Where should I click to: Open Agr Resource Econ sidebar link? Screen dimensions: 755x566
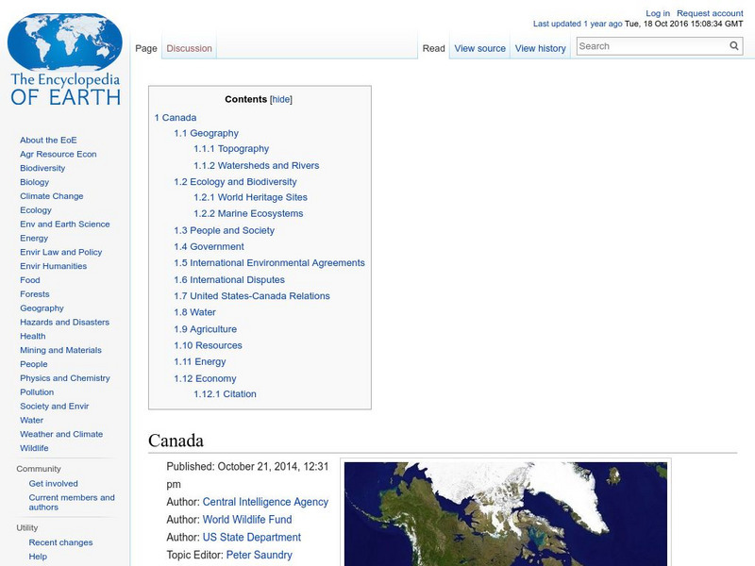click(59, 154)
